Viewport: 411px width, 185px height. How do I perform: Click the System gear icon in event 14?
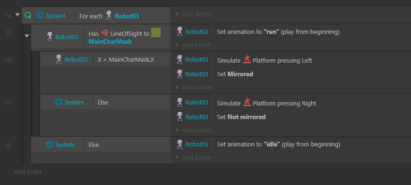(40, 16)
